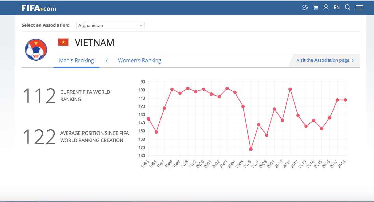The width and height of the screenshot is (374, 202).
Task: Change language via EN button
Action: 337,8
